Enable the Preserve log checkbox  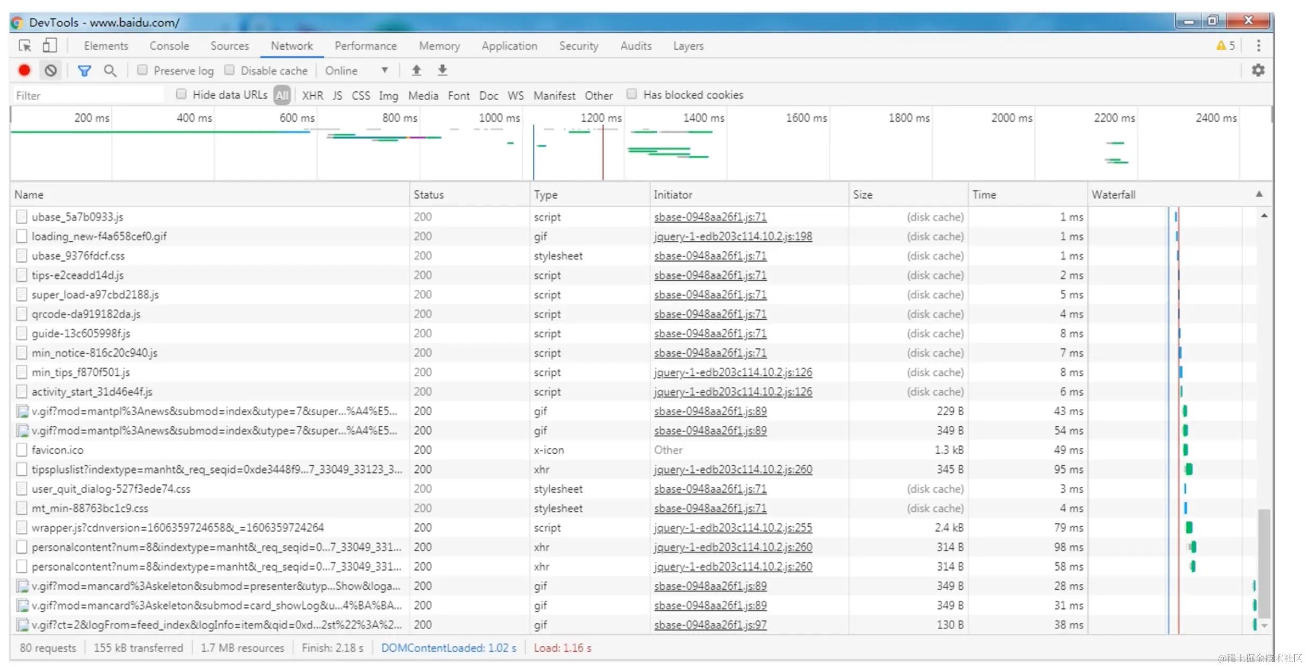click(142, 70)
